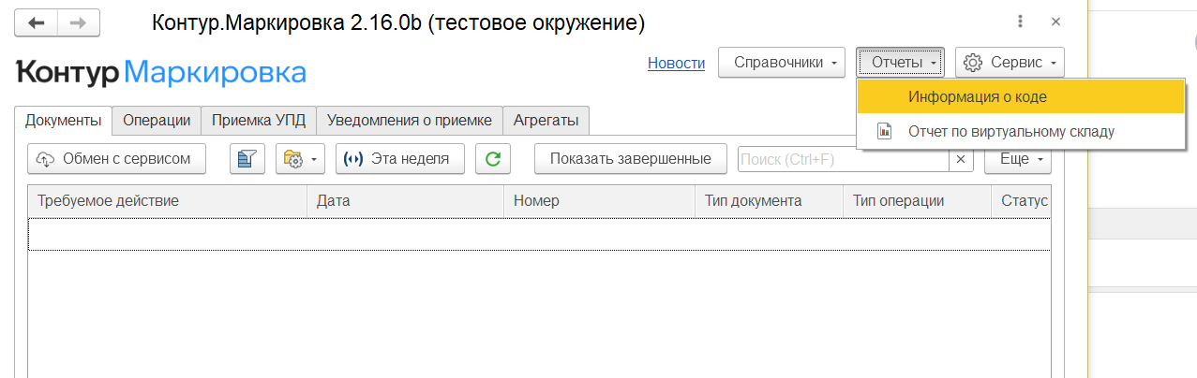Click the virtual warehouse report chart icon
This screenshot has width=1197, height=378.
(884, 131)
